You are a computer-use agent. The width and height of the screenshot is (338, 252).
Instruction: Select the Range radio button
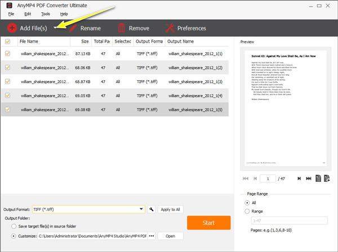(247, 211)
